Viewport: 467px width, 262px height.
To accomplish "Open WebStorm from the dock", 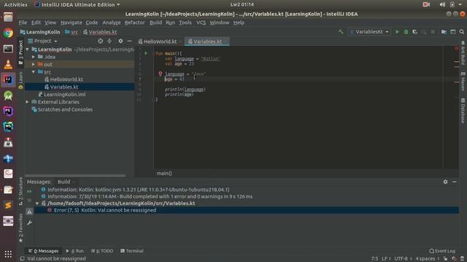I will tap(8, 127).
